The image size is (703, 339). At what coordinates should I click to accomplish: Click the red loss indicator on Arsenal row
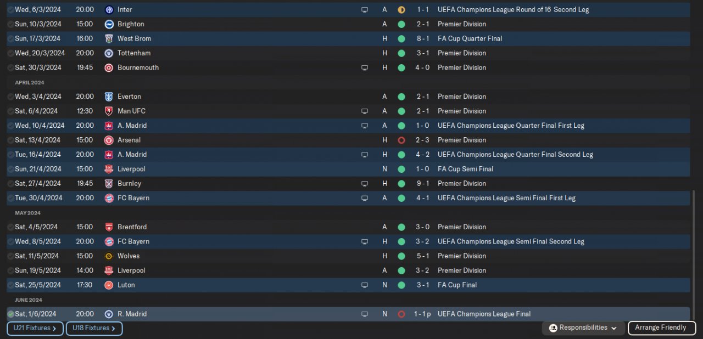tap(401, 140)
